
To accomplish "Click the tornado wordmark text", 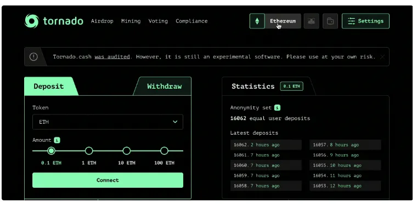I will click(63, 21).
